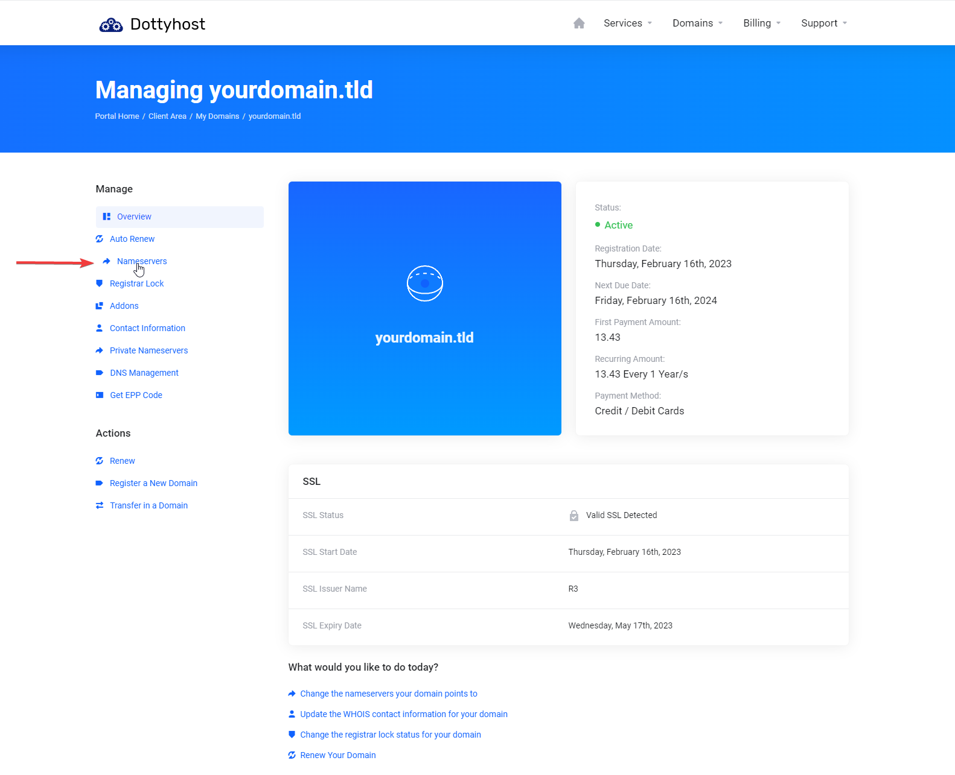Open Private Nameservers page
Screen dimensions: 955x775
pyautogui.click(x=149, y=350)
